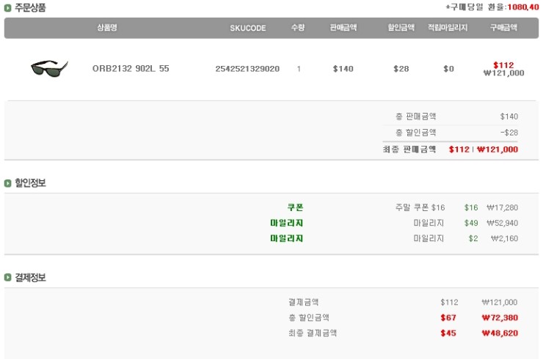
Task: Click the green icon beside 결제정보 heading
Action: pos(8,278)
